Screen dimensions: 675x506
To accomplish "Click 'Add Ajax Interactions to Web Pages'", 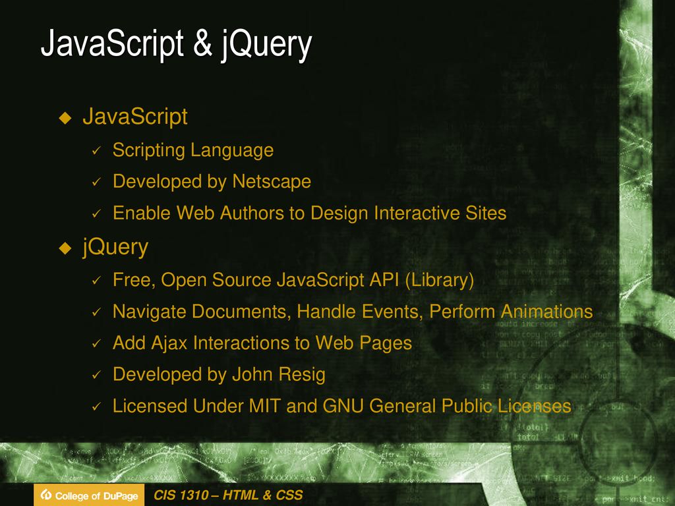I will pos(262,343).
